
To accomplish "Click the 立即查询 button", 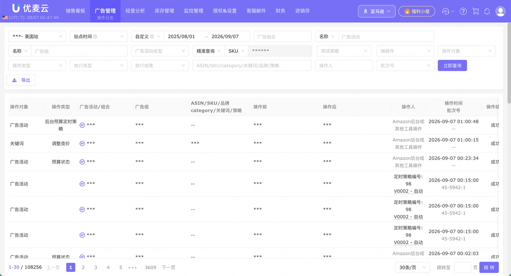I will coord(452,66).
